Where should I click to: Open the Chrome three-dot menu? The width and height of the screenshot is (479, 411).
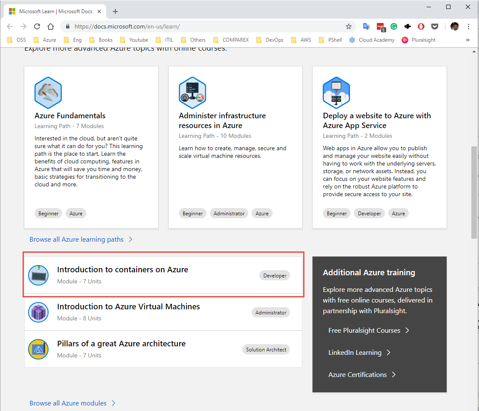click(x=468, y=26)
